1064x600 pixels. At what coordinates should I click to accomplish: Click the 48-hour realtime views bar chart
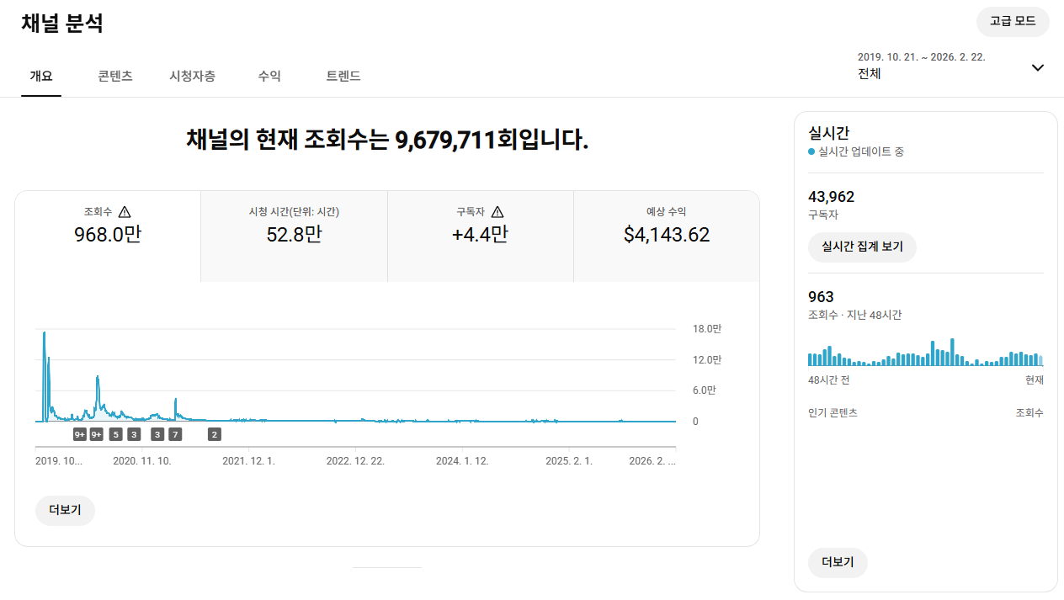[925, 353]
